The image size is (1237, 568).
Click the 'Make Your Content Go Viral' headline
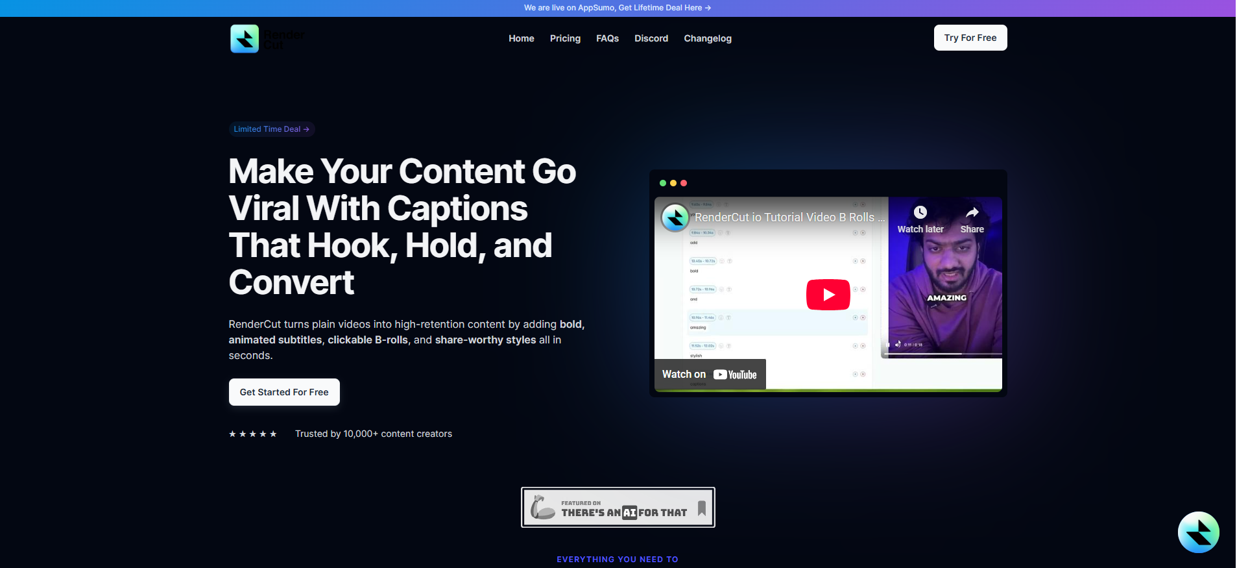(402, 227)
